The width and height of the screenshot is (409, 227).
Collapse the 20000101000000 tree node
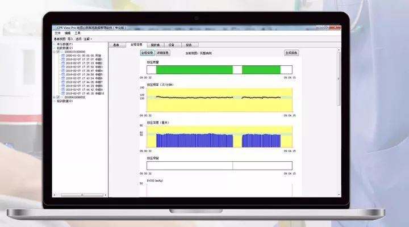[55, 52]
